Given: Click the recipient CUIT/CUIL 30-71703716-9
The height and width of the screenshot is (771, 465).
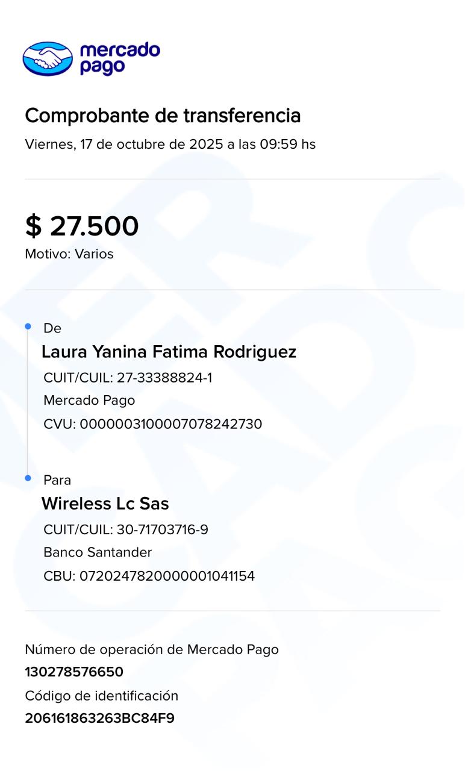Looking at the screenshot, I should [126, 530].
